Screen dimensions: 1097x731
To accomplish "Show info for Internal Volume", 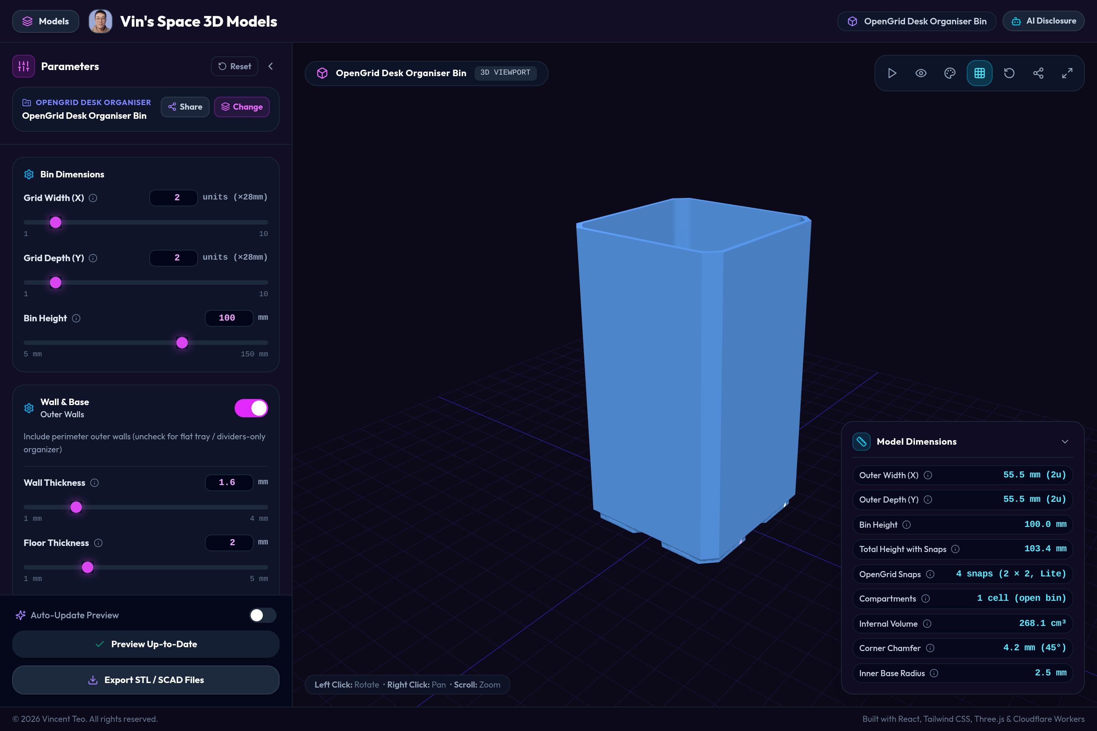I will click(x=927, y=624).
